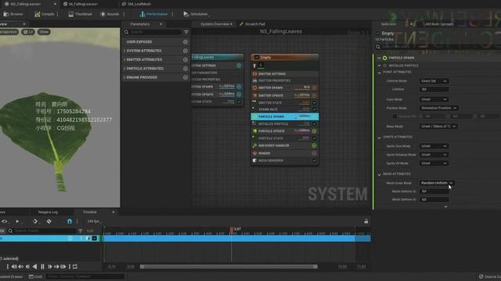
Task: Click the Thumbnail toolbar button
Action: [80, 14]
